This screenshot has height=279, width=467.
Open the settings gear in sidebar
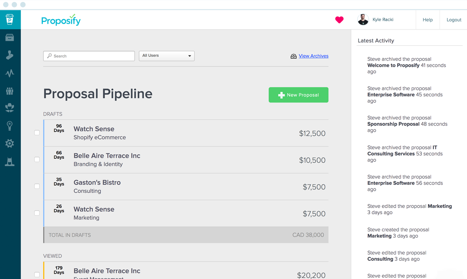(10, 144)
